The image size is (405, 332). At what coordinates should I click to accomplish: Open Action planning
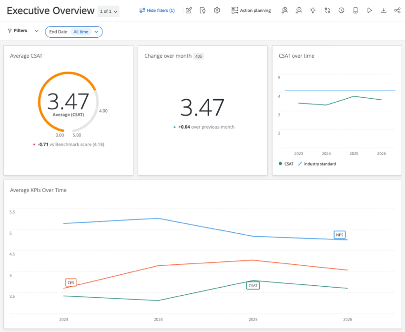point(251,10)
